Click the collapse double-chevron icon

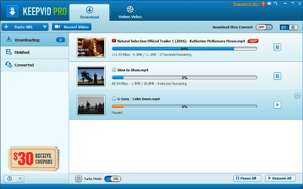point(20,179)
